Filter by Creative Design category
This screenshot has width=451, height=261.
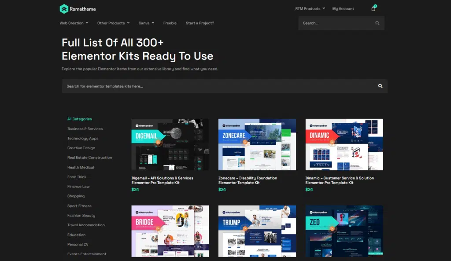[81, 148]
